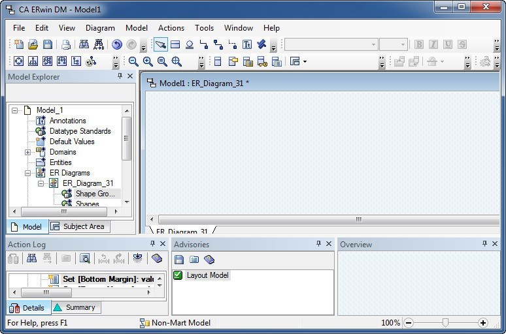Click zoom in plus button in status bar

[x=483, y=323]
